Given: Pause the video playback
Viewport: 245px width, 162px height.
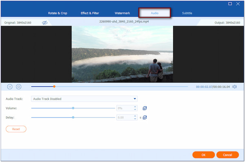Looking at the screenshot, I should coord(10,87).
